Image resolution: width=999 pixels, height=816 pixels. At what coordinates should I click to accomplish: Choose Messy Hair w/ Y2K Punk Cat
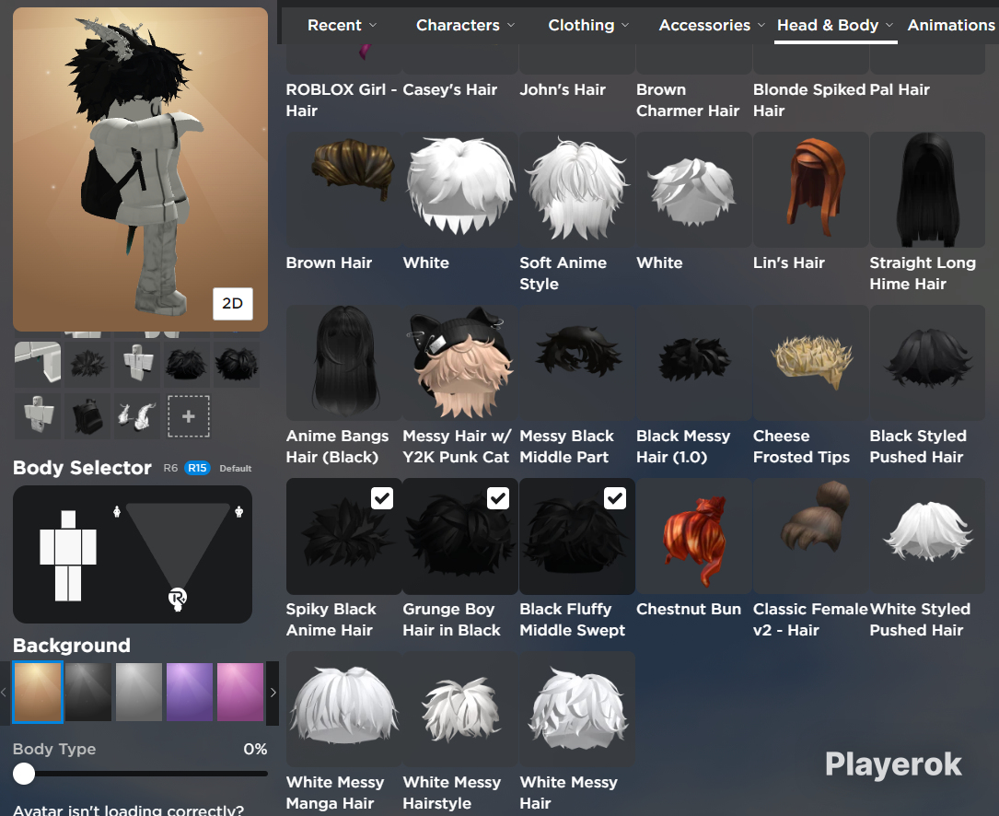(460, 362)
